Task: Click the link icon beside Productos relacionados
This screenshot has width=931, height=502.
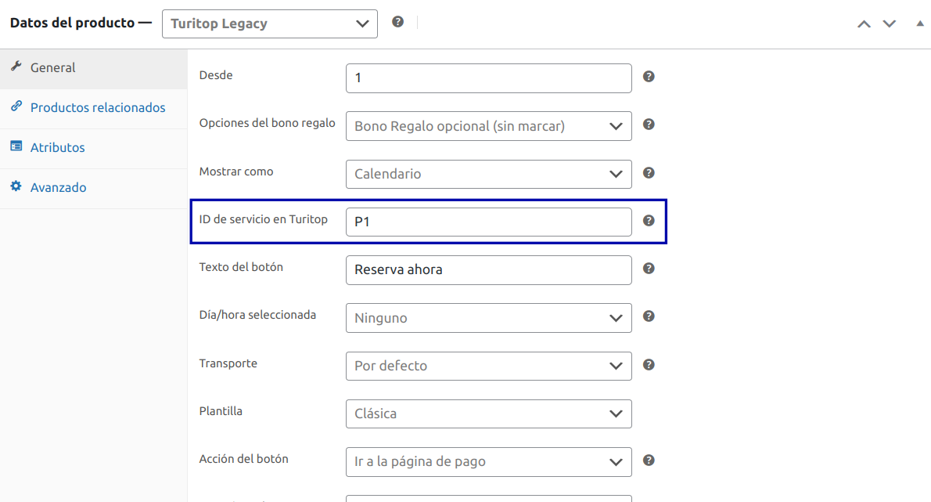Action: click(16, 108)
